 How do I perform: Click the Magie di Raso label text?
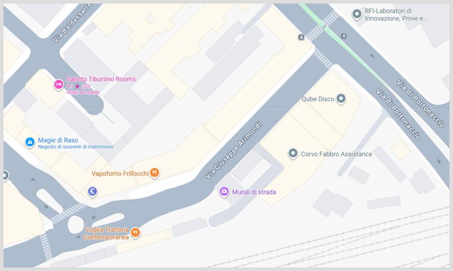pyautogui.click(x=58, y=140)
